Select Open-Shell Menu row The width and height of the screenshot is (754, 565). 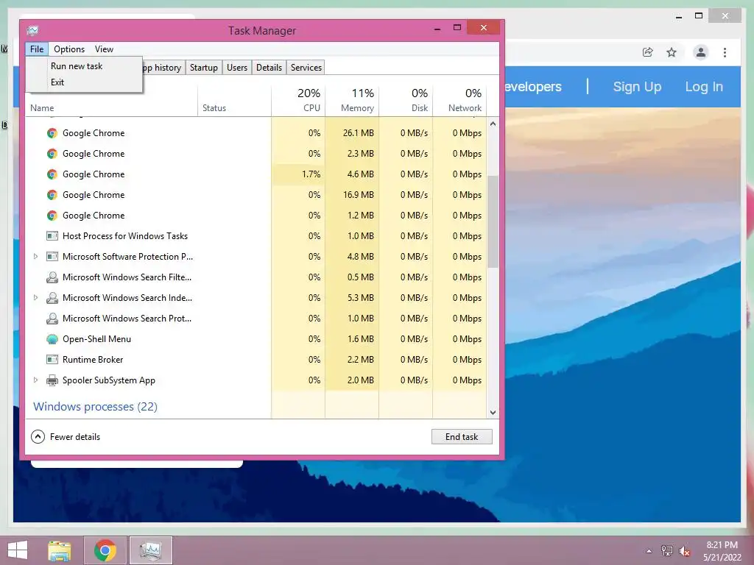pos(256,339)
